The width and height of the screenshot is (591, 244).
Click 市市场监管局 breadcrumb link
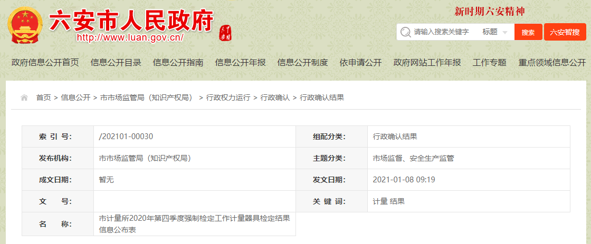(x=147, y=97)
